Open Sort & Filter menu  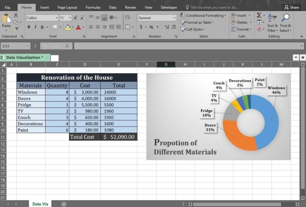(272, 23)
